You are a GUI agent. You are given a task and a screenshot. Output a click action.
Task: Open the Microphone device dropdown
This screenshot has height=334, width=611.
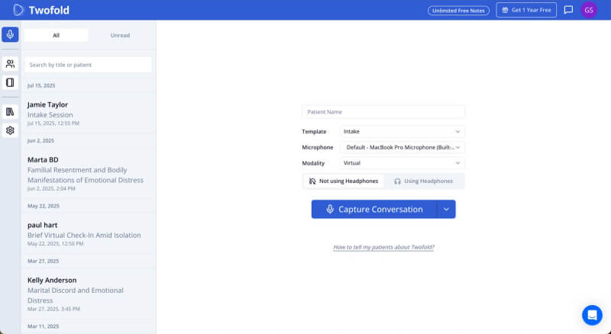pyautogui.click(x=402, y=147)
